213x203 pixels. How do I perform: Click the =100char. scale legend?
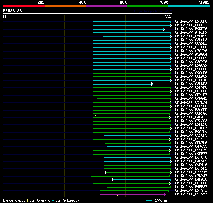tap(158, 200)
